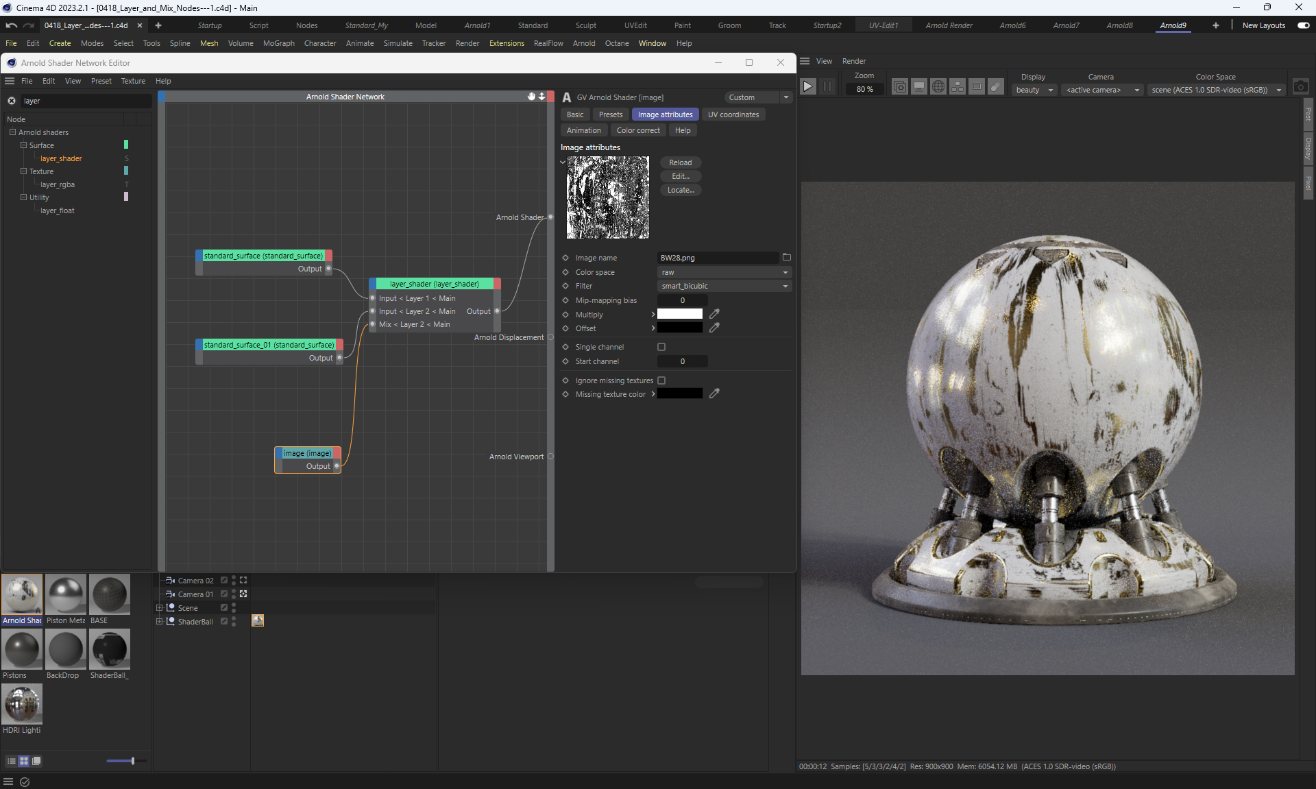Enable Ignore missing textures checkbox
Image resolution: width=1316 pixels, height=789 pixels.
pyautogui.click(x=661, y=380)
